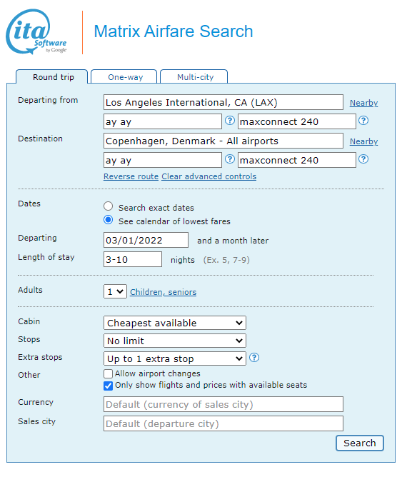Viewport: 412px width, 477px height.
Task: Open help icon next to Extra stops
Action: [254, 358]
